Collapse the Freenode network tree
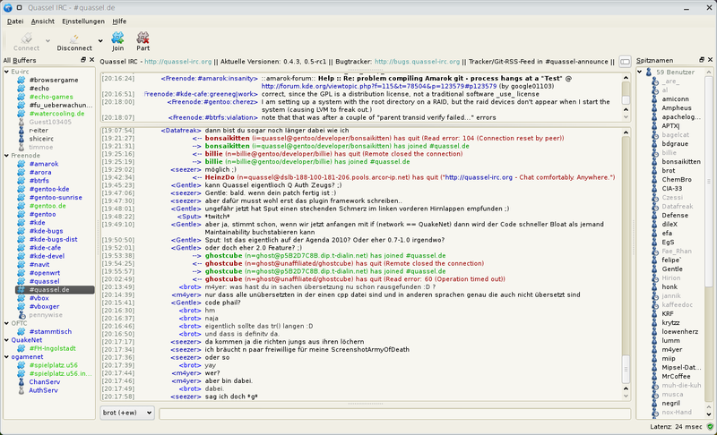The image size is (717, 435). (6, 156)
